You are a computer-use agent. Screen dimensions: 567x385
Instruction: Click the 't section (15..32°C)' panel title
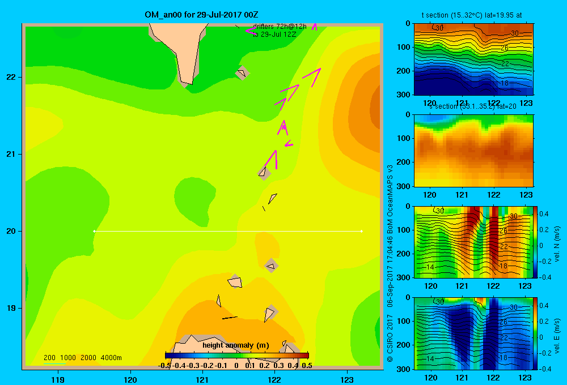point(472,15)
